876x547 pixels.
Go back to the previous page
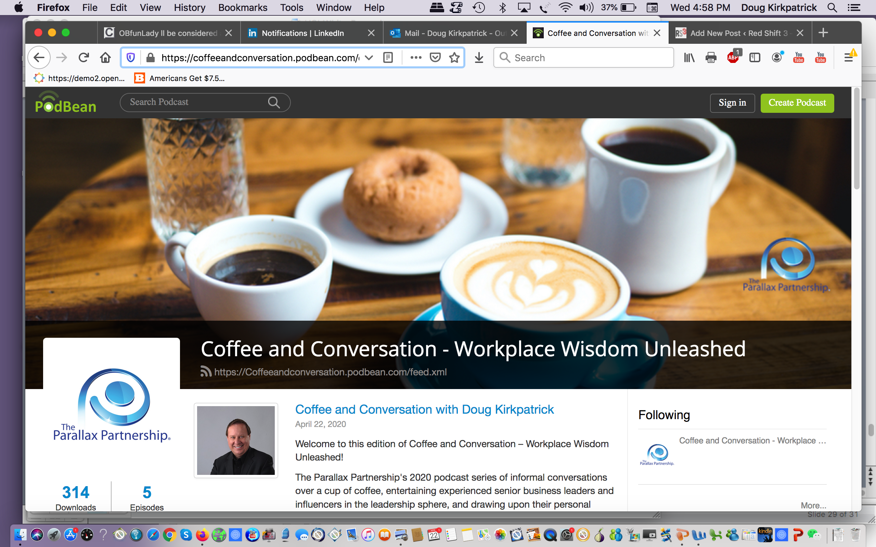pyautogui.click(x=39, y=57)
